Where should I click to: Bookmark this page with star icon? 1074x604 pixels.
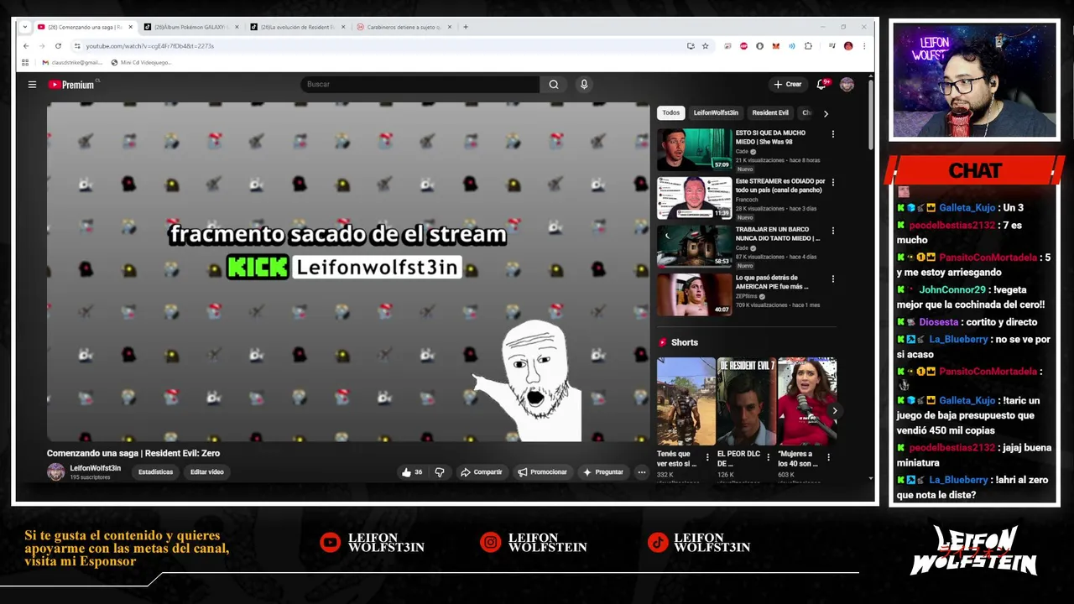(x=706, y=46)
